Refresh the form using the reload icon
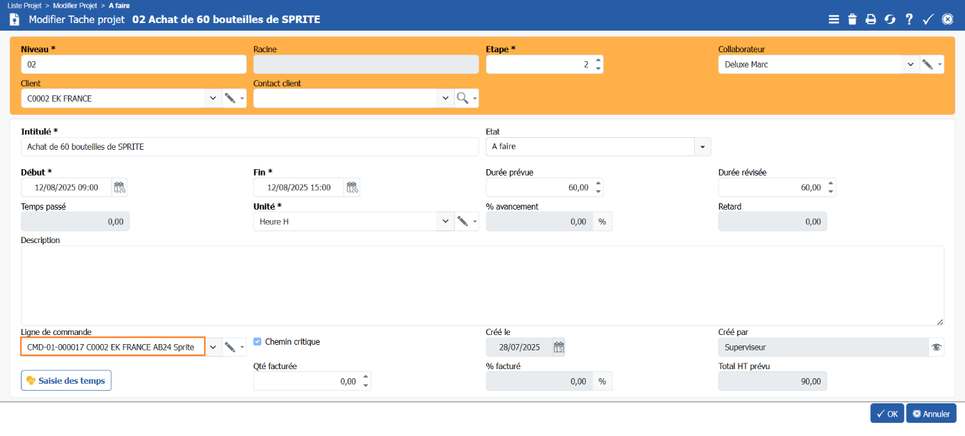This screenshot has width=965, height=436. [890, 20]
